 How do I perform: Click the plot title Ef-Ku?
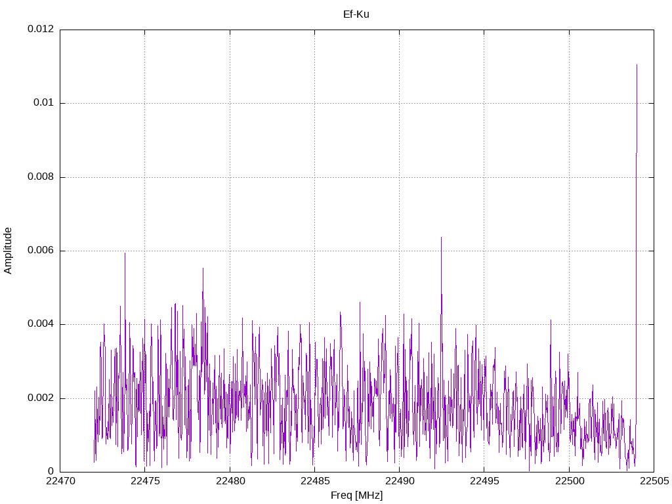356,14
